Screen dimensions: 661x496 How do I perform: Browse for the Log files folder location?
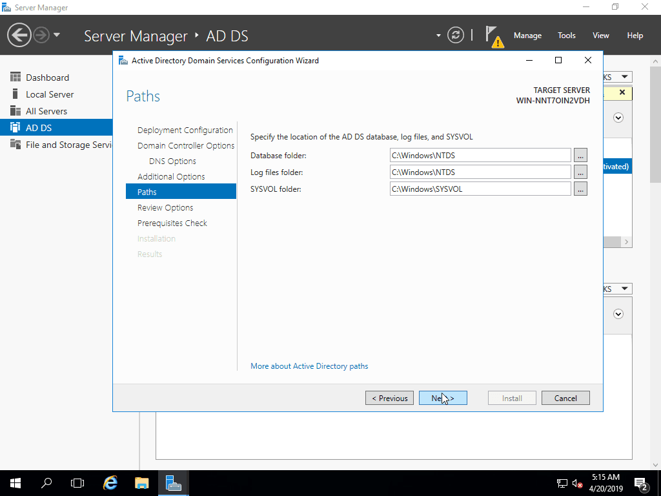click(x=580, y=172)
